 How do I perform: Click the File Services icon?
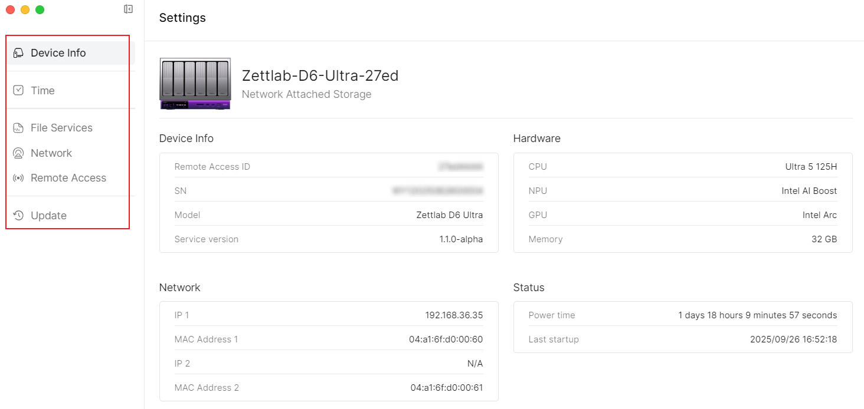click(18, 128)
